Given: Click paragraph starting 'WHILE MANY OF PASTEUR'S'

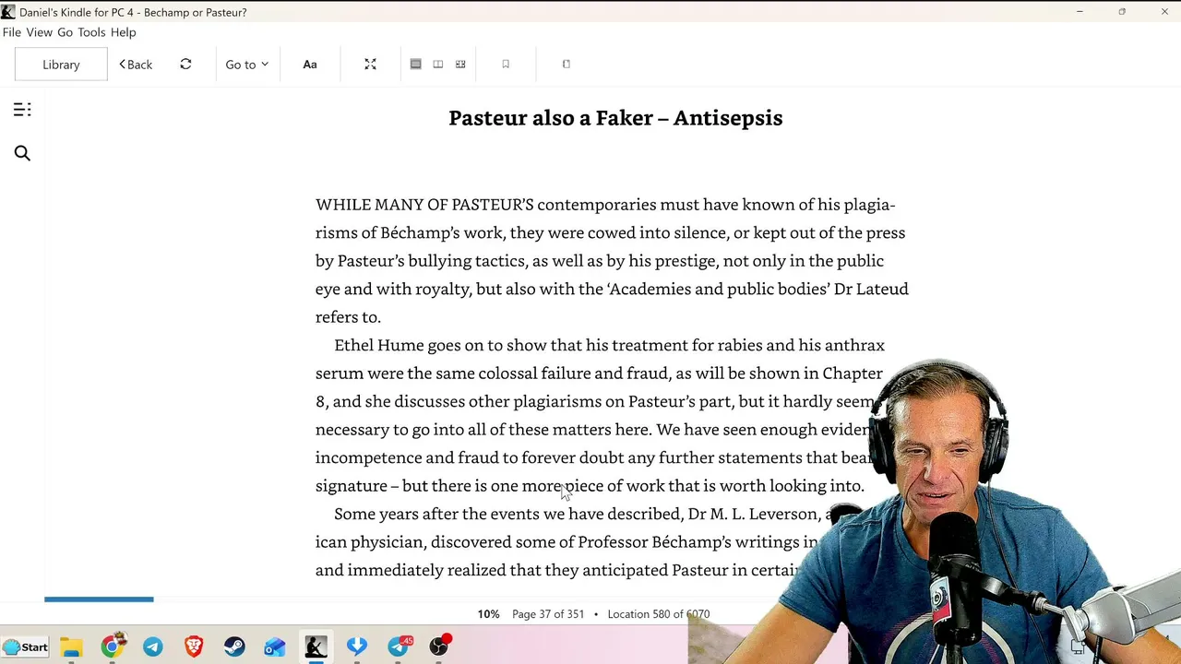Looking at the screenshot, I should click(612, 261).
